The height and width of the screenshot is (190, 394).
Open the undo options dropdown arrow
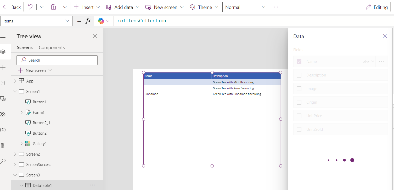click(x=42, y=7)
